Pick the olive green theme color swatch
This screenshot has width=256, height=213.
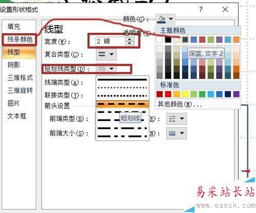click(211, 40)
